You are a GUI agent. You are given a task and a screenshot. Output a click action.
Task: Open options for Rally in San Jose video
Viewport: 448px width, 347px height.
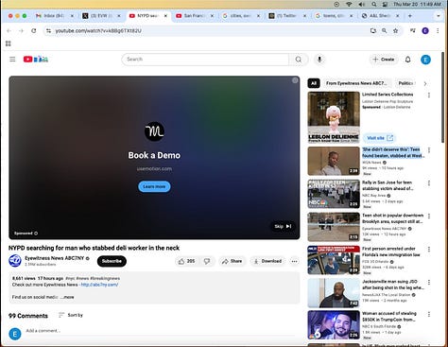[429, 183]
